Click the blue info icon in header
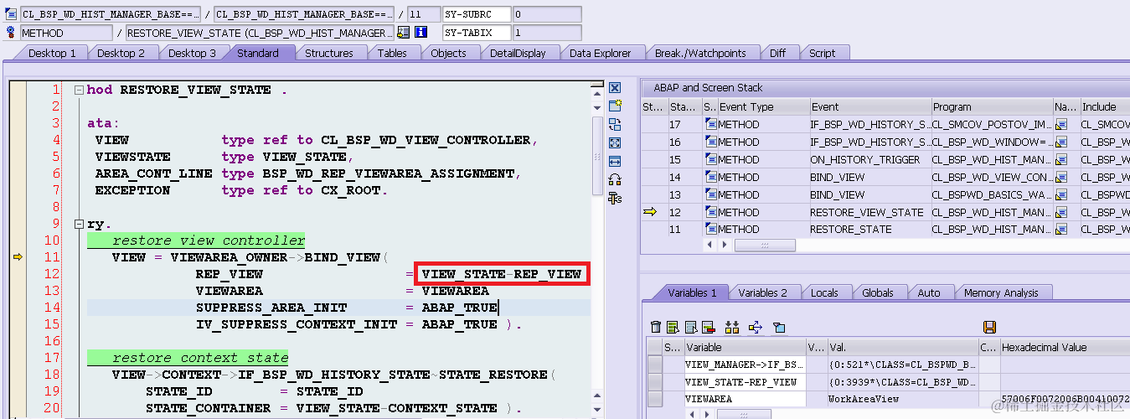This screenshot has width=1130, height=419. click(421, 33)
